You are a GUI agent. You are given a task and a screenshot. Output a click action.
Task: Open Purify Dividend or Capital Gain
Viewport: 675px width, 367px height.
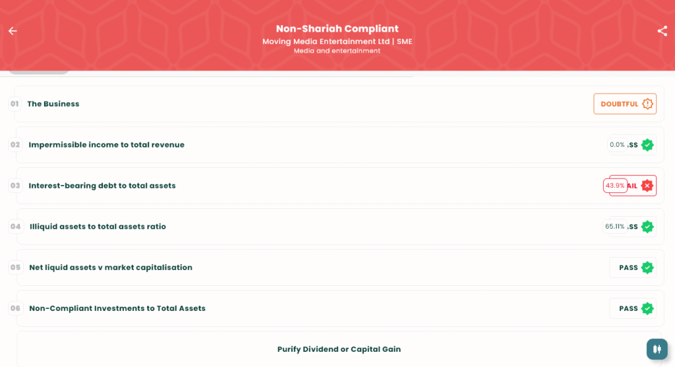339,349
